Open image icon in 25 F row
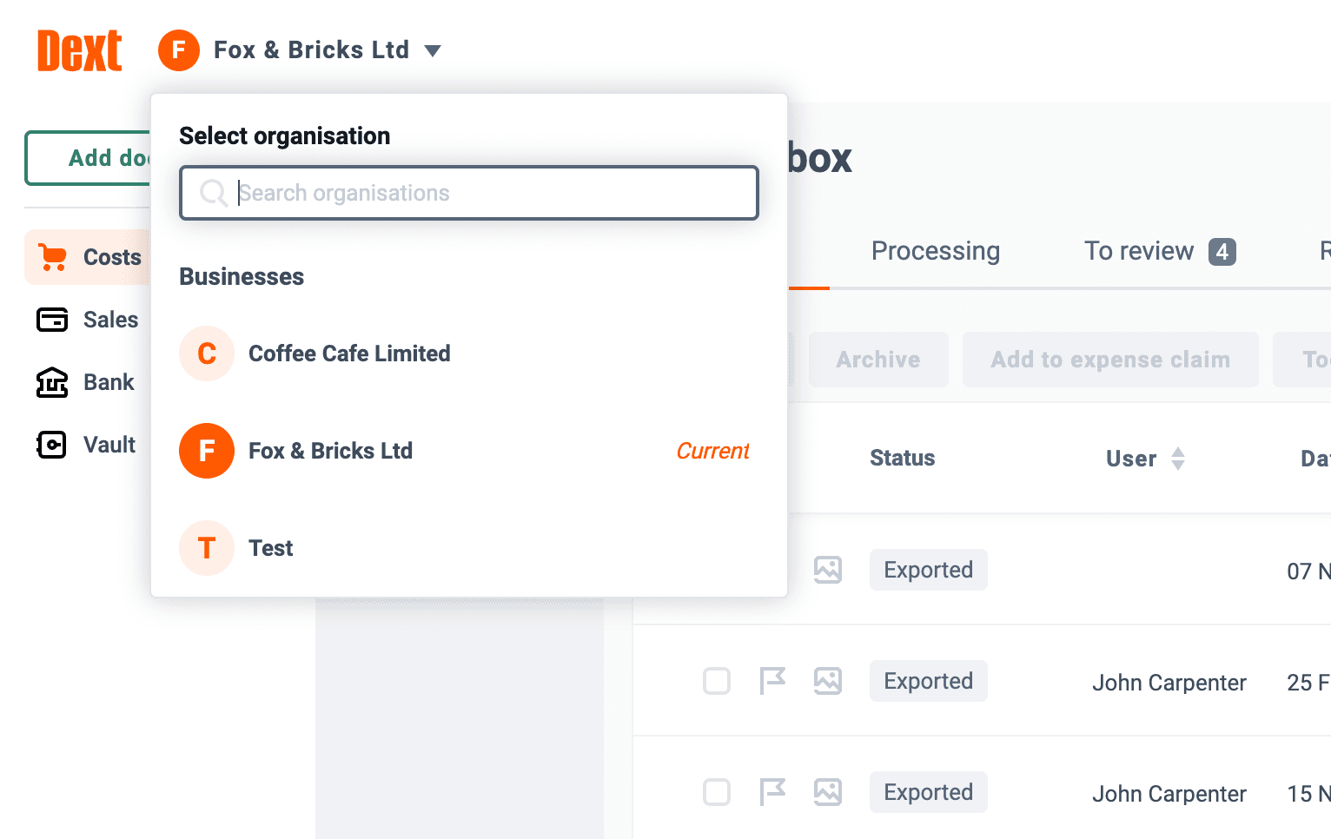This screenshot has width=1331, height=839. click(828, 681)
